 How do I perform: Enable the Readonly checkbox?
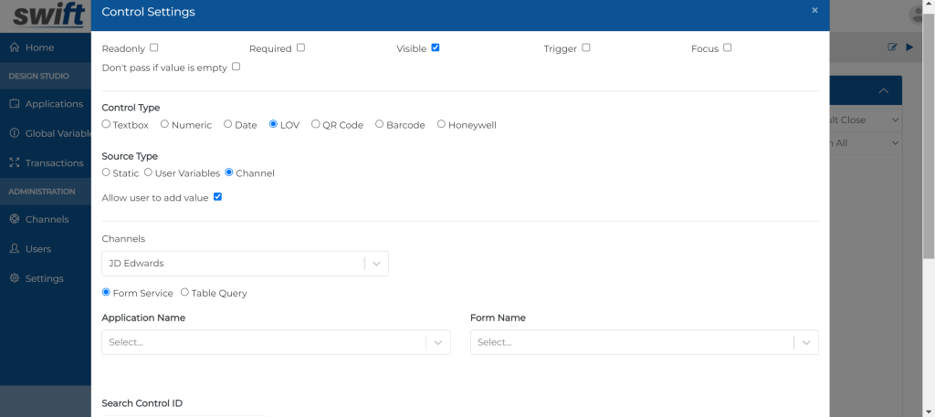pos(154,47)
